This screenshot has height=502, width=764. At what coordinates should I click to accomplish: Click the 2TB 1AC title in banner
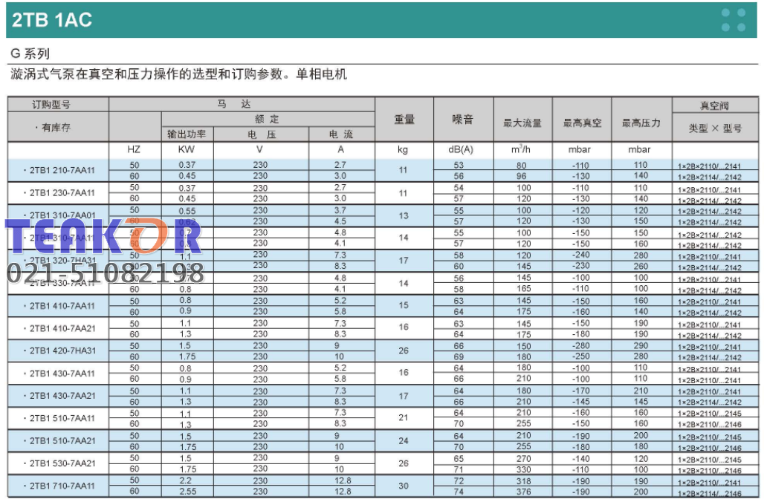tap(52, 20)
